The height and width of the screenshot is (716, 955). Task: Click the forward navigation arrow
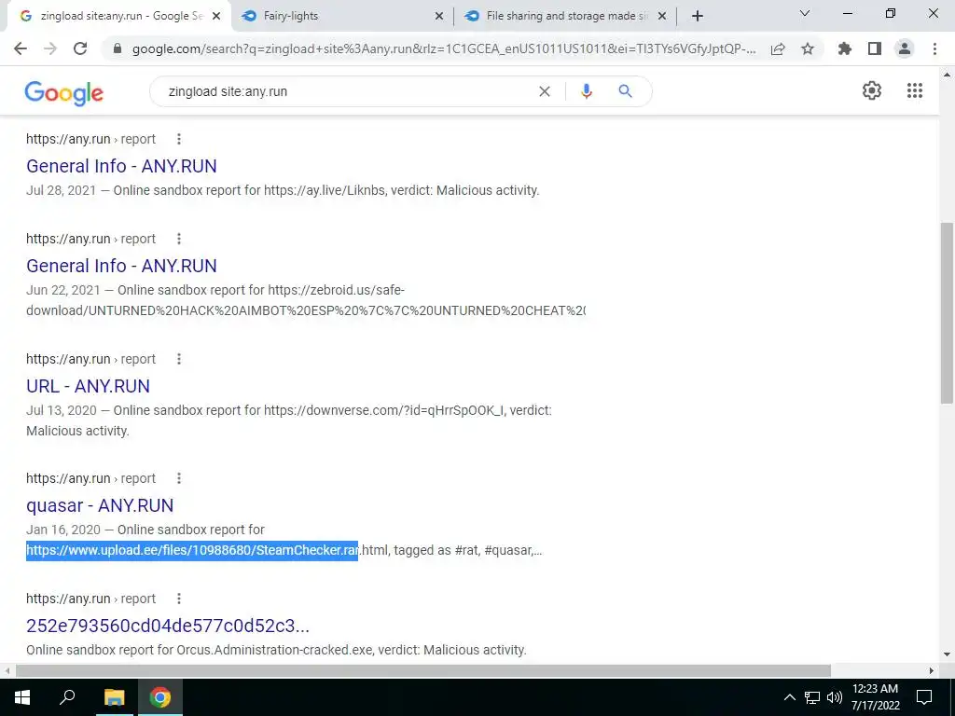click(50, 48)
